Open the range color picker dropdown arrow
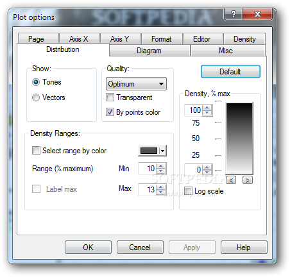This screenshot has width=290, height=277. (163, 151)
